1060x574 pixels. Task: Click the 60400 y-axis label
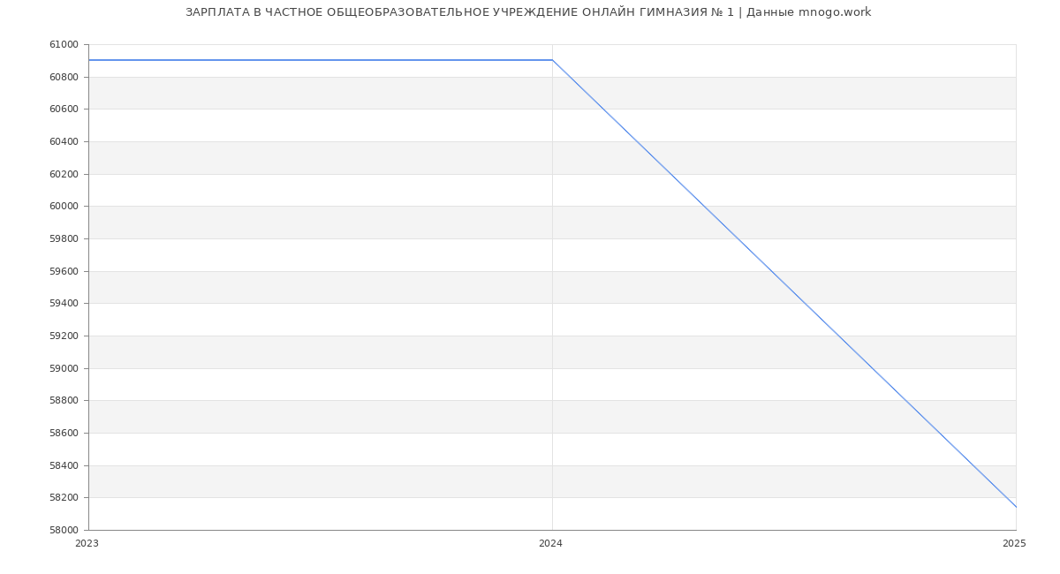(64, 142)
